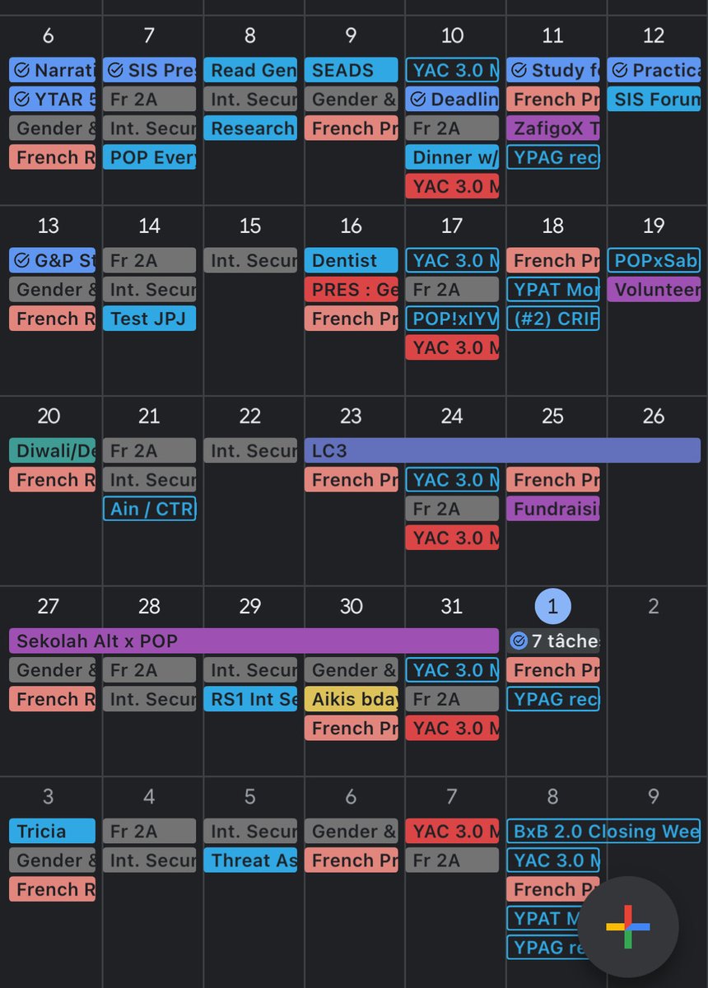Open the Study f task on the 11th
Viewport: 708px width, 988px height.
coord(552,70)
